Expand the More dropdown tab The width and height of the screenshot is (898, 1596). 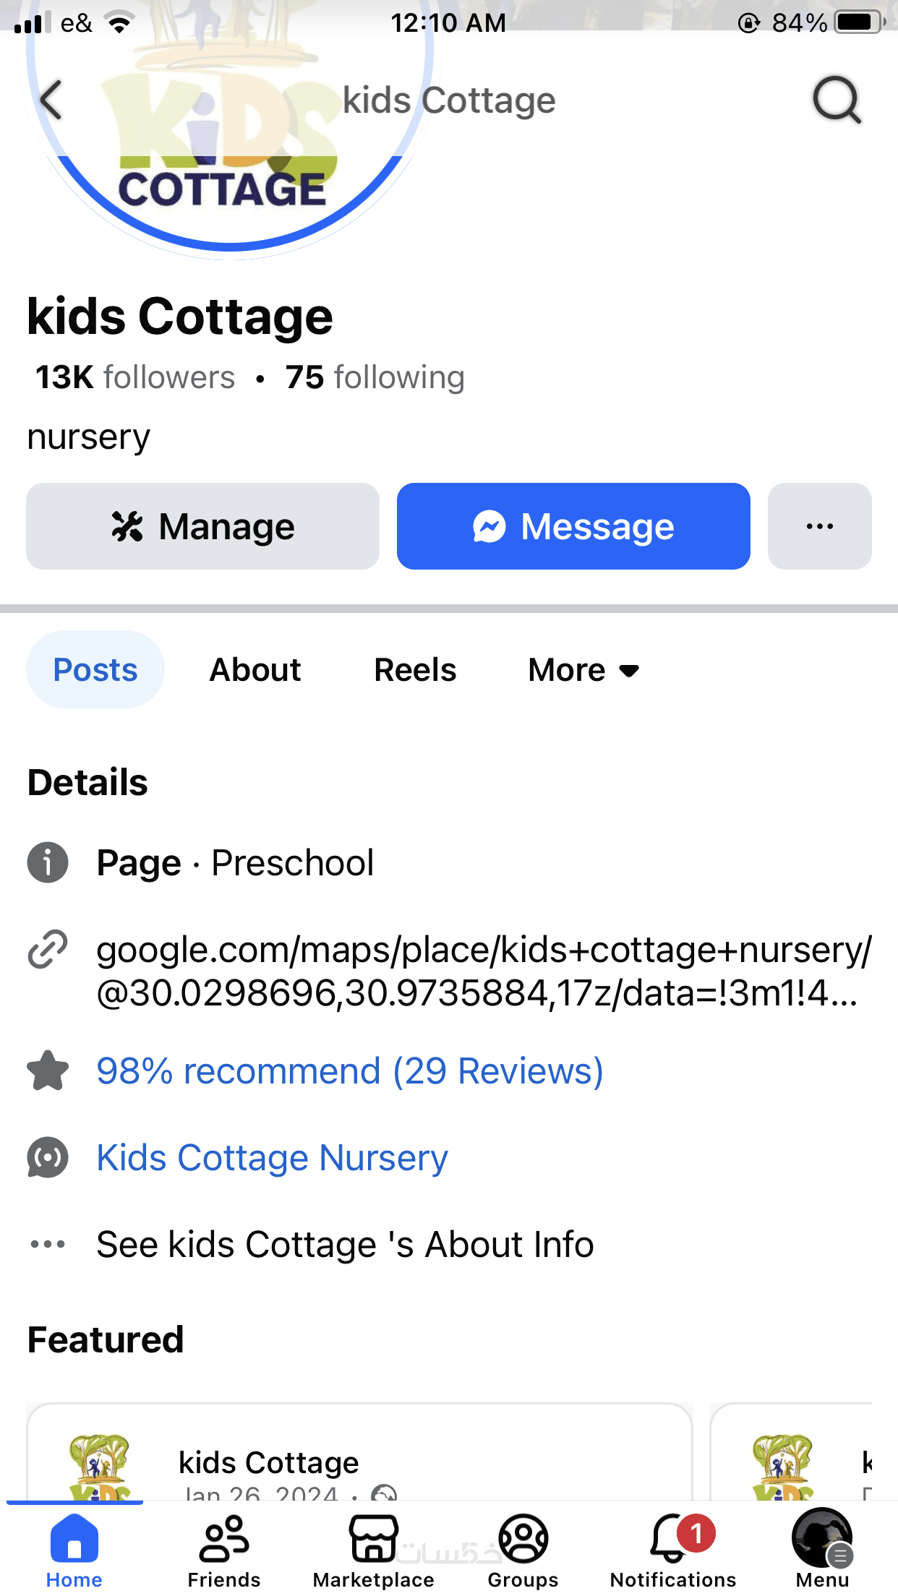[583, 670]
